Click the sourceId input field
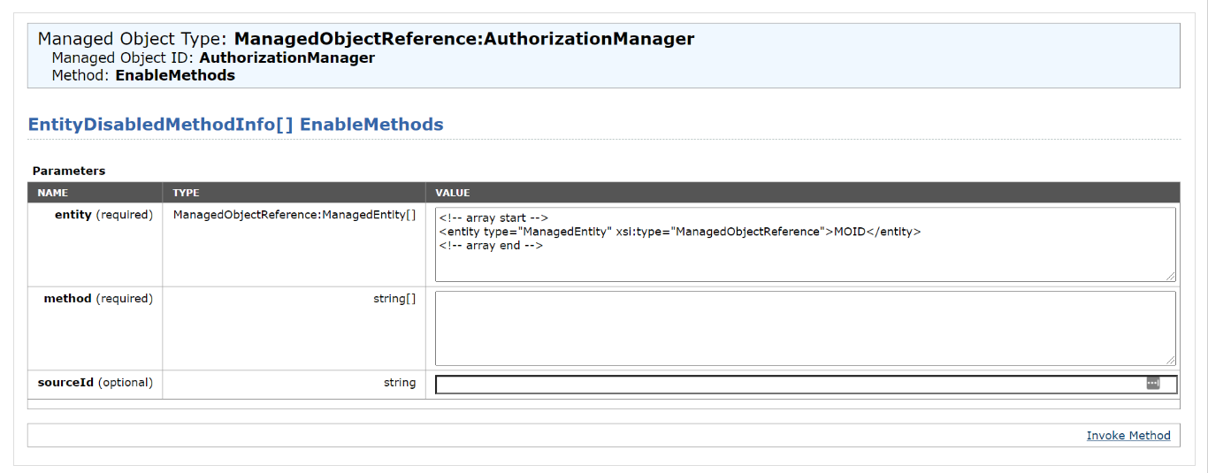 point(806,384)
